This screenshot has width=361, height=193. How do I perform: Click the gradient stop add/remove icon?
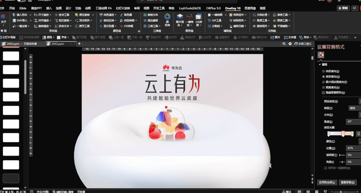pos(358,134)
